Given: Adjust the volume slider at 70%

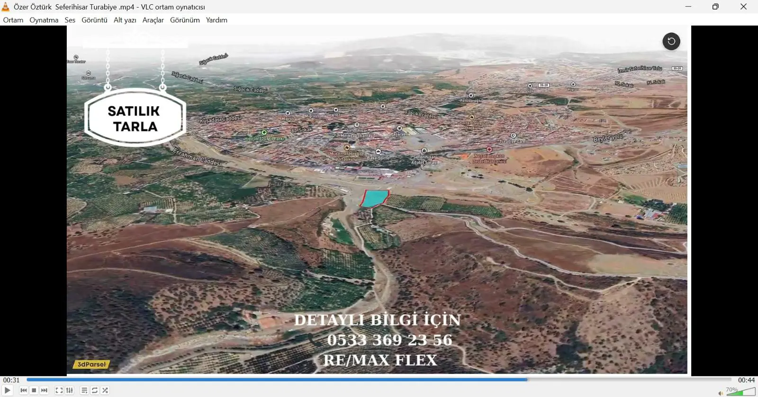Looking at the screenshot, I should 741,392.
